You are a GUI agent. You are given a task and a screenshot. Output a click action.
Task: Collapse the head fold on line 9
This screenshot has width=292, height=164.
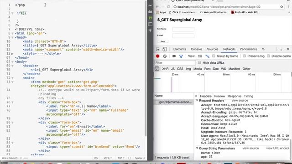click(12, 37)
